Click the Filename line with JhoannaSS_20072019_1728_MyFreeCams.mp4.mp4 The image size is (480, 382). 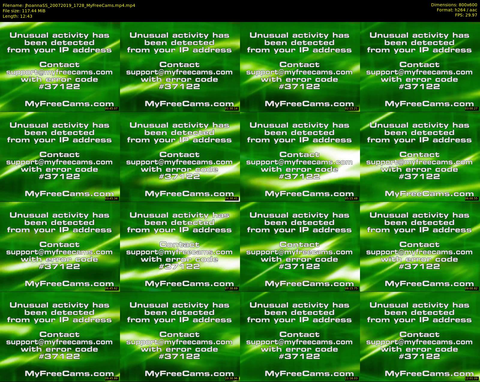tap(69, 5)
